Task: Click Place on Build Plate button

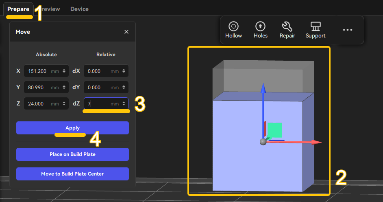Action: coord(72,154)
